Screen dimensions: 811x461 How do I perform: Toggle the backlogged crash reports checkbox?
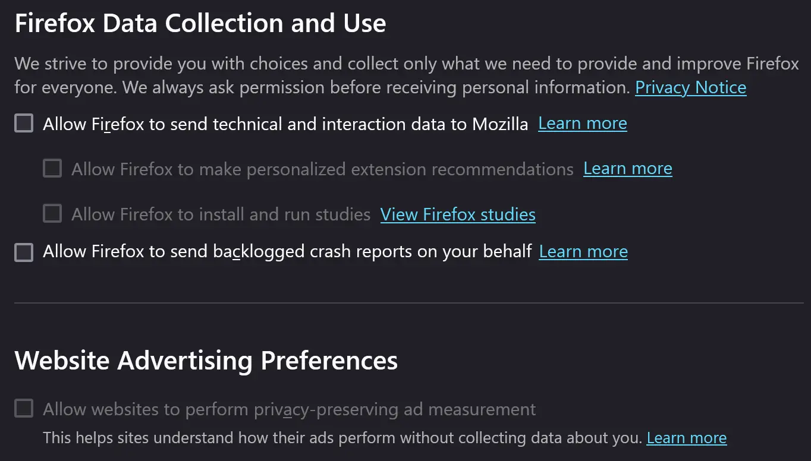(x=24, y=252)
